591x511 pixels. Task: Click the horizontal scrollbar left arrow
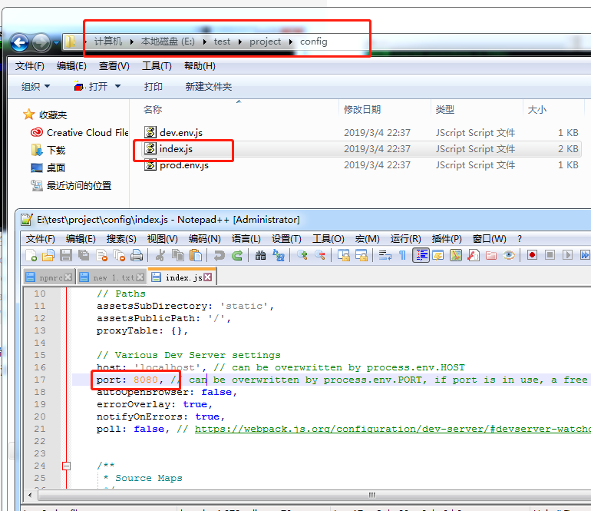click(x=30, y=495)
